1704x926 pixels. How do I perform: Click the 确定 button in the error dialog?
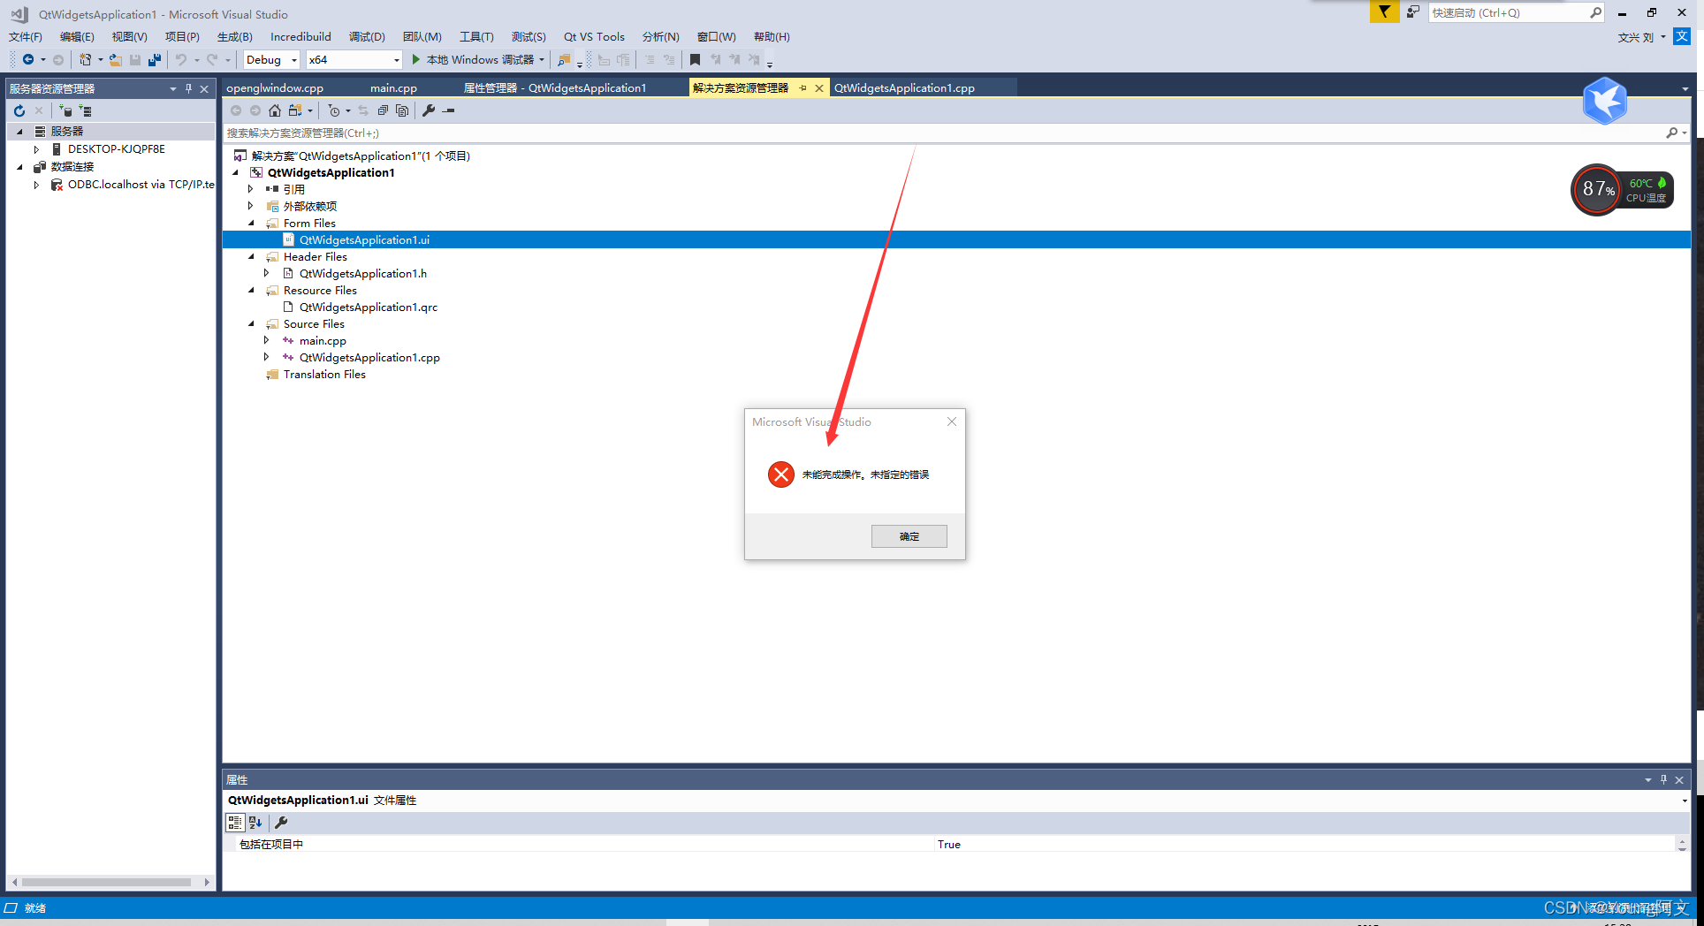point(909,536)
